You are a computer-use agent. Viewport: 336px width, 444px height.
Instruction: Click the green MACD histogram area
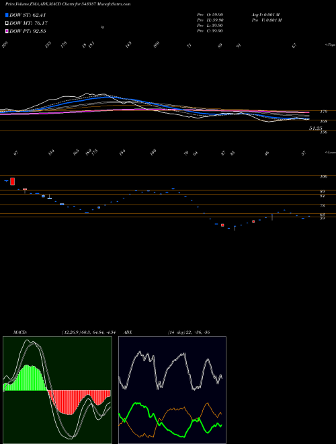27,379
